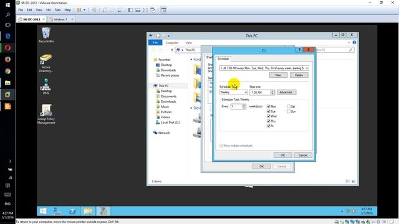Open the VMware File menu
The width and height of the screenshot is (399, 224).
point(21,10)
